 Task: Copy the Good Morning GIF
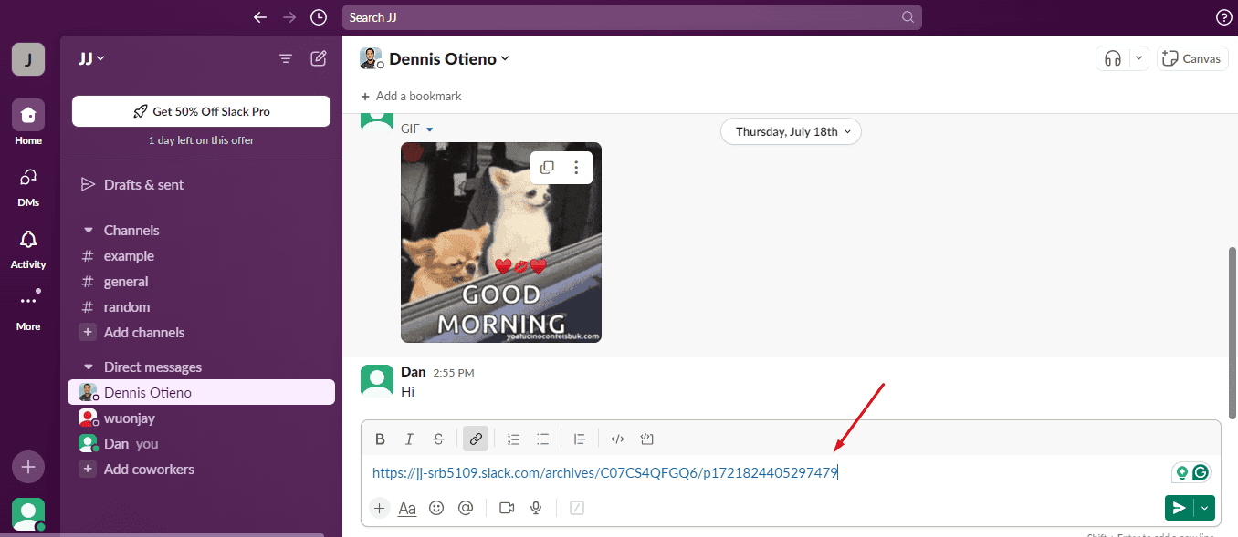point(547,168)
